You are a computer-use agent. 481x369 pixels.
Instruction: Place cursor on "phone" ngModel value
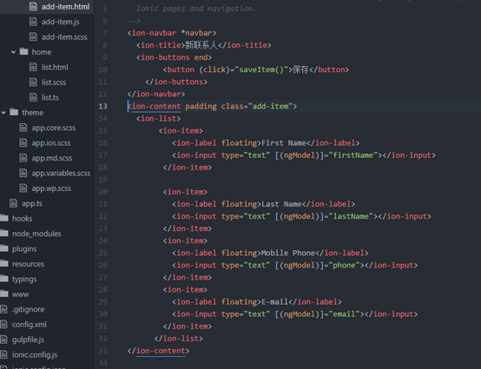coord(344,266)
